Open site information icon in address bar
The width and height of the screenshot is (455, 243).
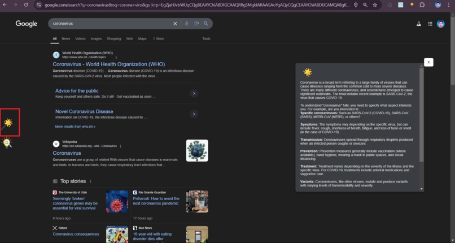(x=39, y=5)
